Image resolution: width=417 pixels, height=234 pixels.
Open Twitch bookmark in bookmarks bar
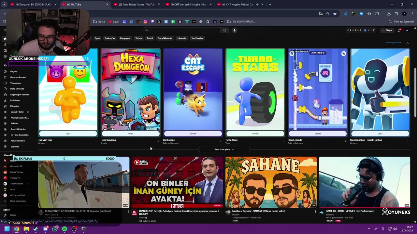click(152, 22)
